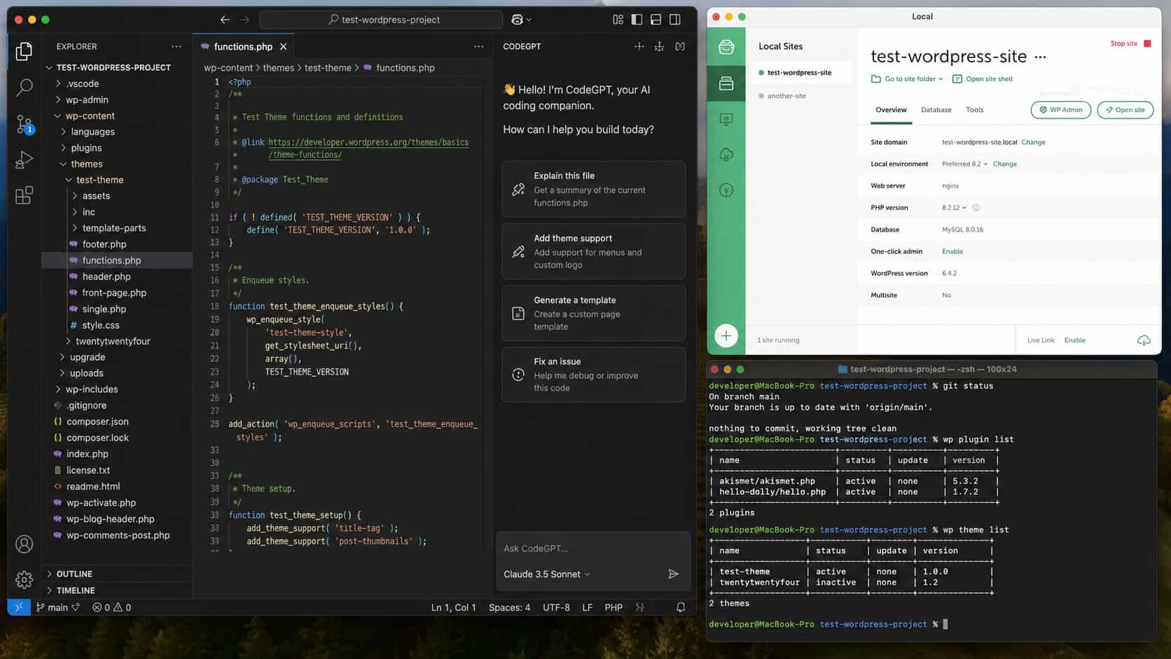
Task: Open the Claude 3.5 Sonnet model dropdown
Action: pos(547,574)
